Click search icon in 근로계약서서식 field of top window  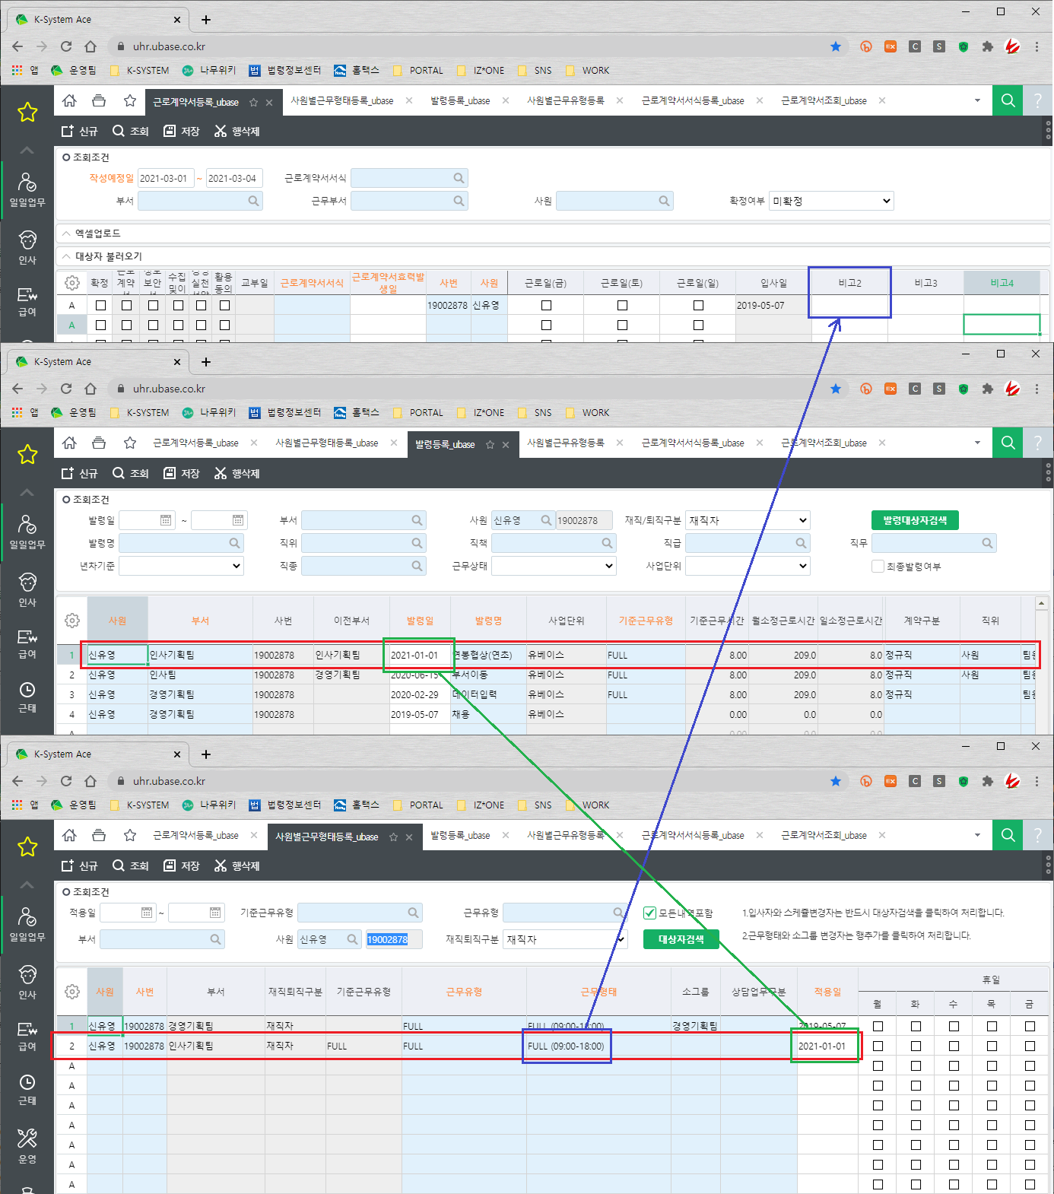click(459, 178)
